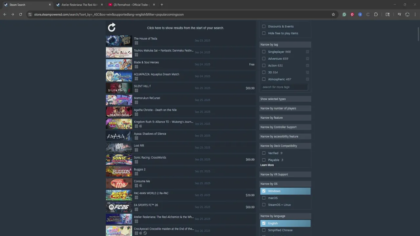Close the Steam Search tab

coord(50,5)
